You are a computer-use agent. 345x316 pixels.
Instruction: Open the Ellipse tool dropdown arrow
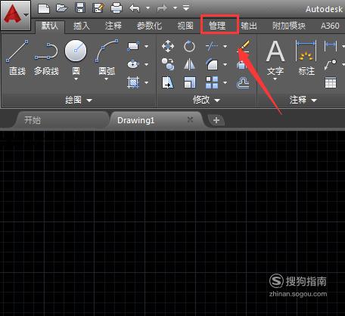tap(147, 64)
